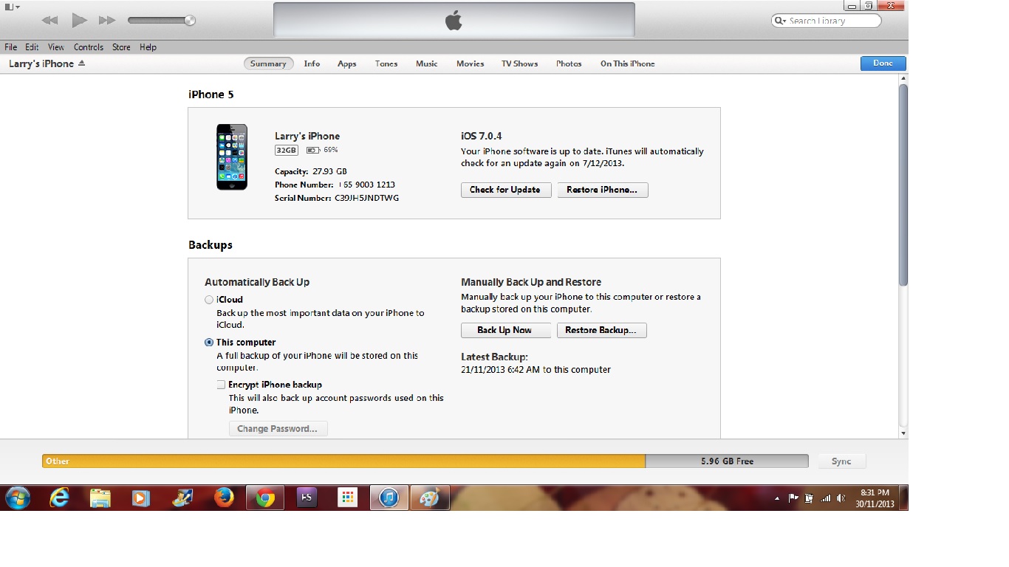Image resolution: width=1009 pixels, height=567 pixels.
Task: Click the Apple logo in the status display
Action: click(454, 21)
